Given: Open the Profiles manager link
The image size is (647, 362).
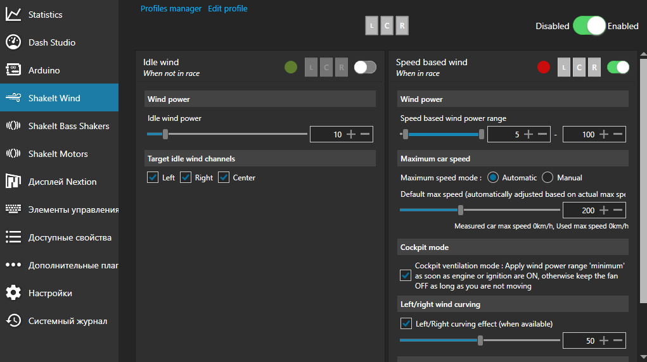Looking at the screenshot, I should coord(171,9).
